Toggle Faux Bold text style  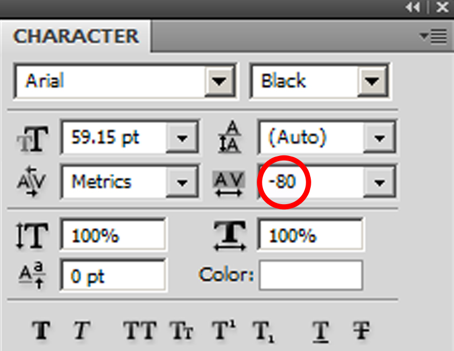41,330
